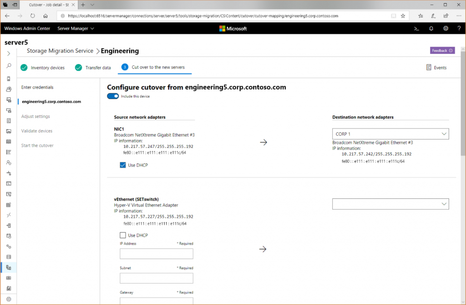This screenshot has width=466, height=305.
Task: Toggle Include this device switch
Action: [113, 96]
